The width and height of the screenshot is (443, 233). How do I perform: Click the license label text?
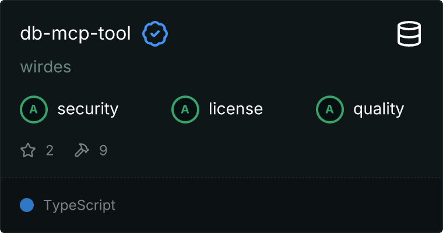click(x=235, y=109)
